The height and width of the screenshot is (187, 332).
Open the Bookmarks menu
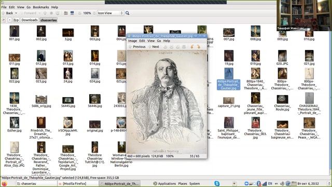pyautogui.click(x=41, y=7)
